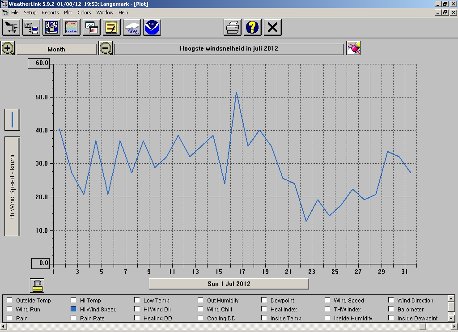Open the File menu
458x332 pixels.
(15, 13)
